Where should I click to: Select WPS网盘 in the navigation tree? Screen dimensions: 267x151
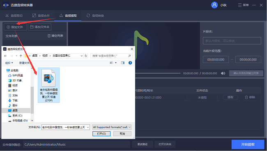[16, 75]
